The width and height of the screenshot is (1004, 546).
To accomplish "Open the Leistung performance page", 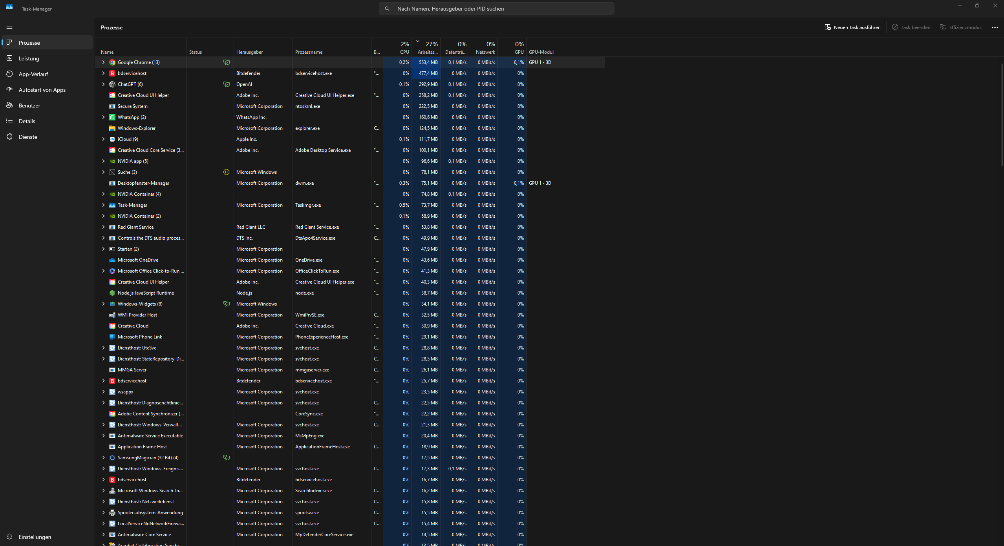I will coord(29,58).
